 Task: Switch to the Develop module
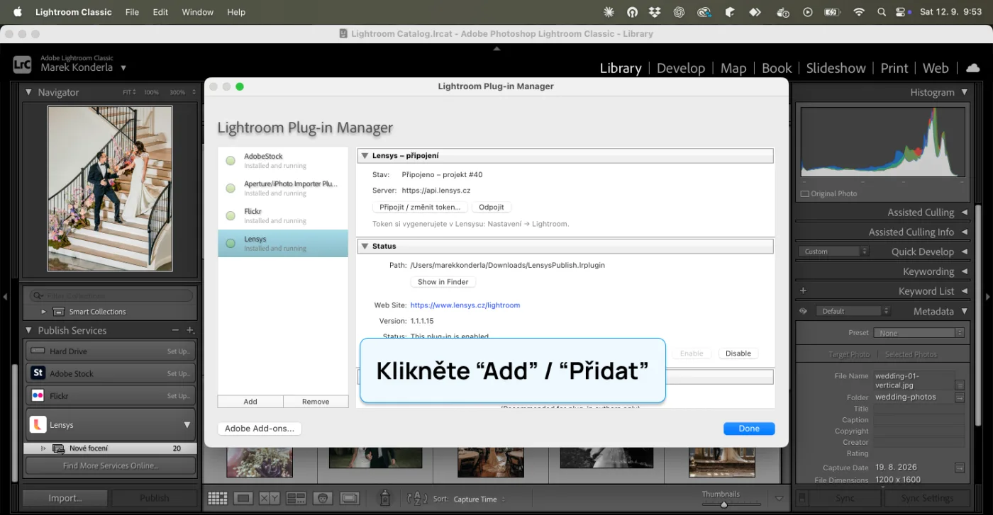tap(680, 68)
